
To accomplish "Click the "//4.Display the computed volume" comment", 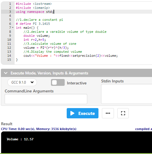I will [53, 52].
